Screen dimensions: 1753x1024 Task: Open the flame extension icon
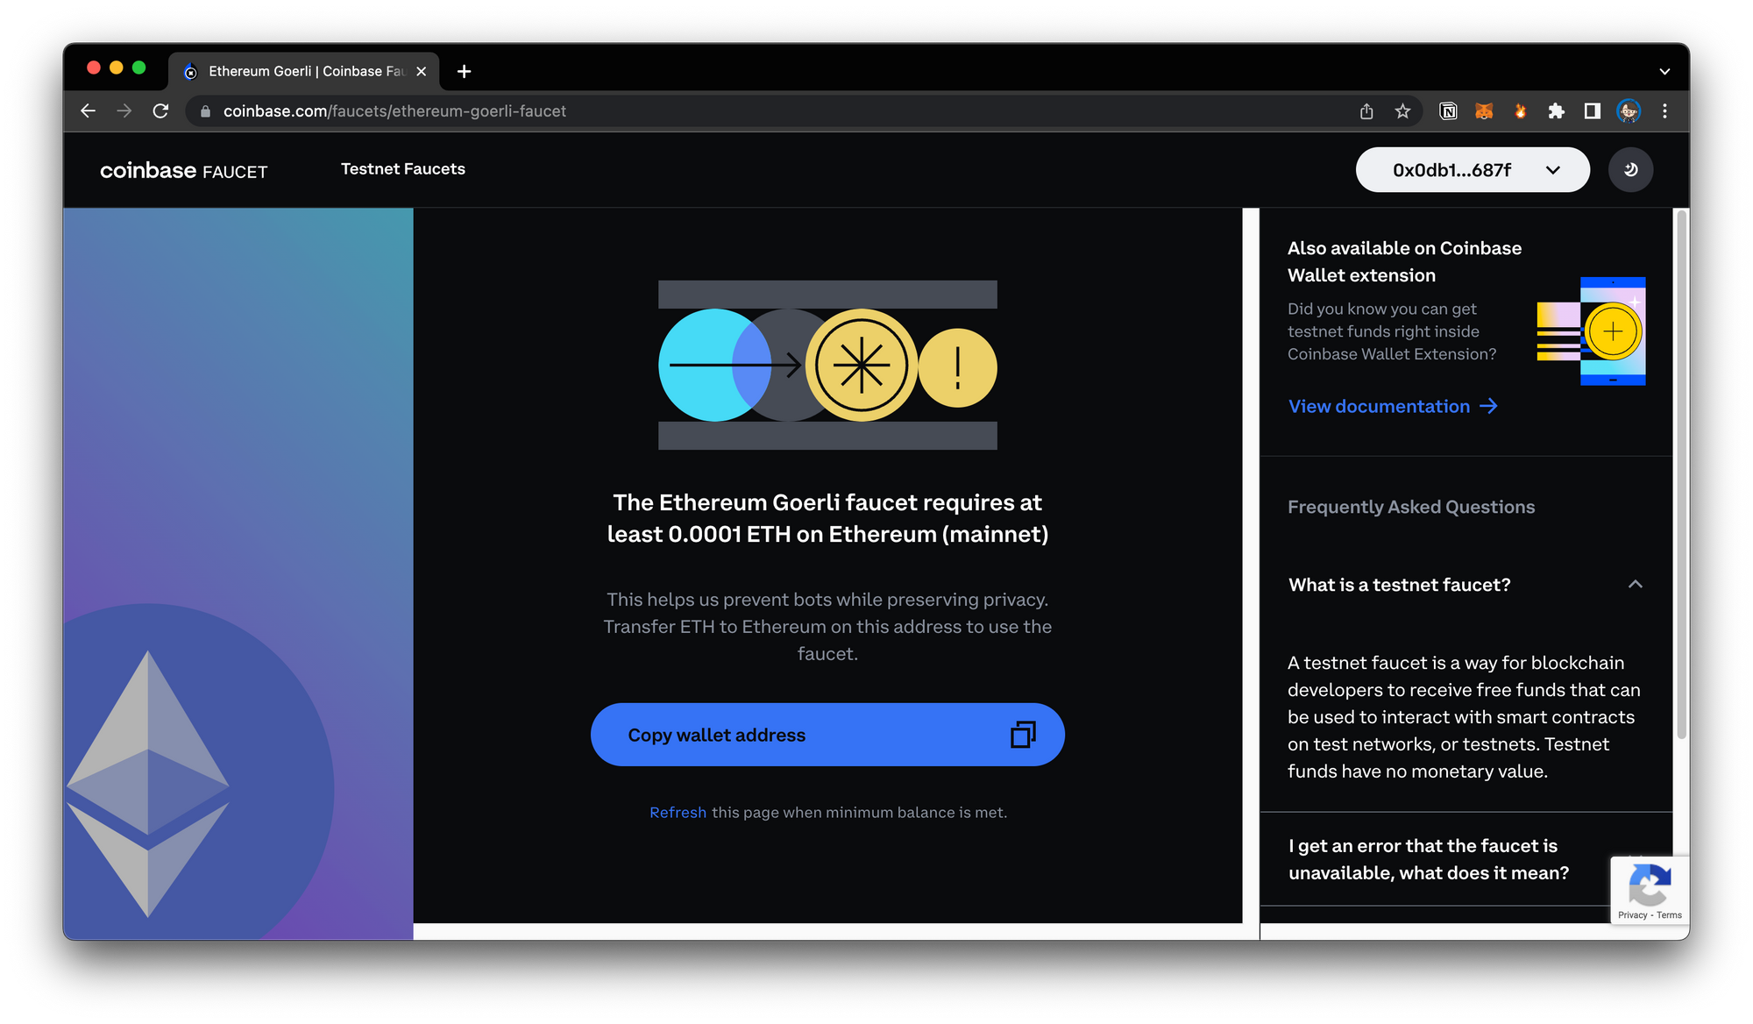point(1521,111)
